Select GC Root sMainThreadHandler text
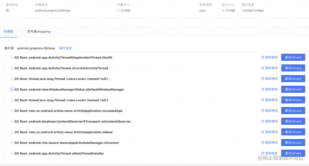The height and width of the screenshot is (166, 309). [x=59, y=153]
